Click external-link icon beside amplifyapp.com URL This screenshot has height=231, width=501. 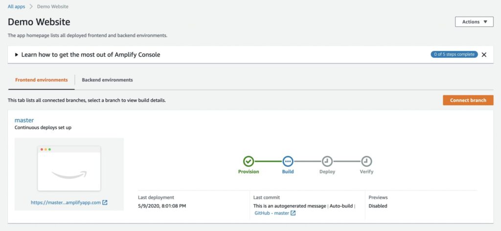coord(105,202)
